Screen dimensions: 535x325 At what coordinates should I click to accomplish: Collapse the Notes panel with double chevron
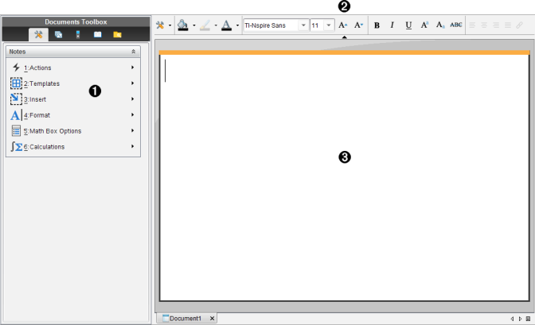(134, 52)
